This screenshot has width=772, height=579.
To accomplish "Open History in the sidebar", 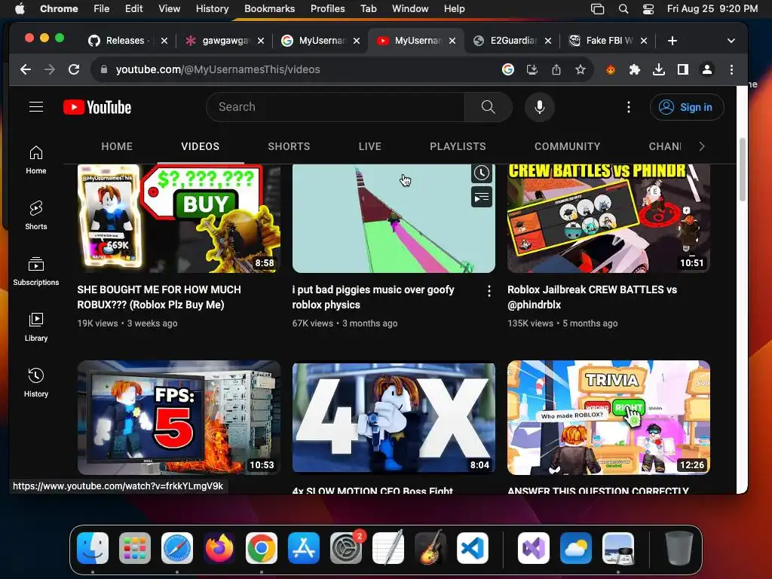I will pos(36,382).
